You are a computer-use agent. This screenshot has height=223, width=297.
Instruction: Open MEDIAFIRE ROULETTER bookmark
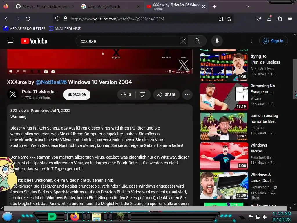point(24,29)
